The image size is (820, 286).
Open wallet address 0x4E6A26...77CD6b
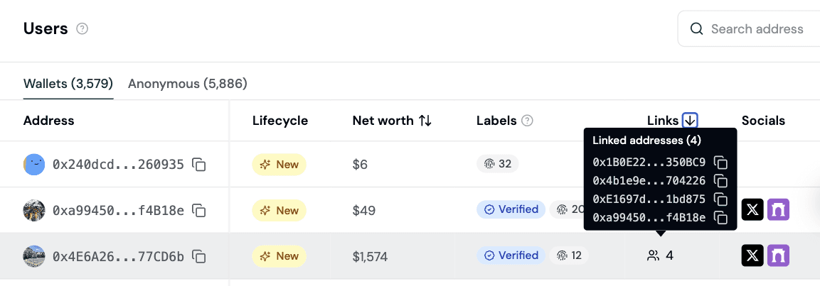pos(118,256)
